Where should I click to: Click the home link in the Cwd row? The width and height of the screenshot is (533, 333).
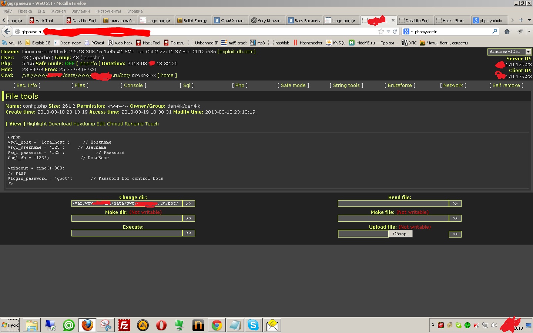coord(167,75)
